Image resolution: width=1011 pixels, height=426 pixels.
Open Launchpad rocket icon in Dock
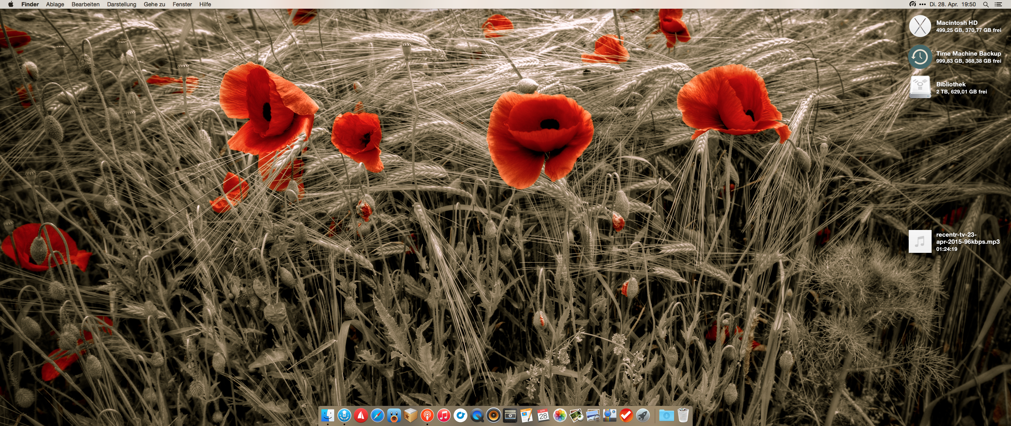[x=643, y=415]
